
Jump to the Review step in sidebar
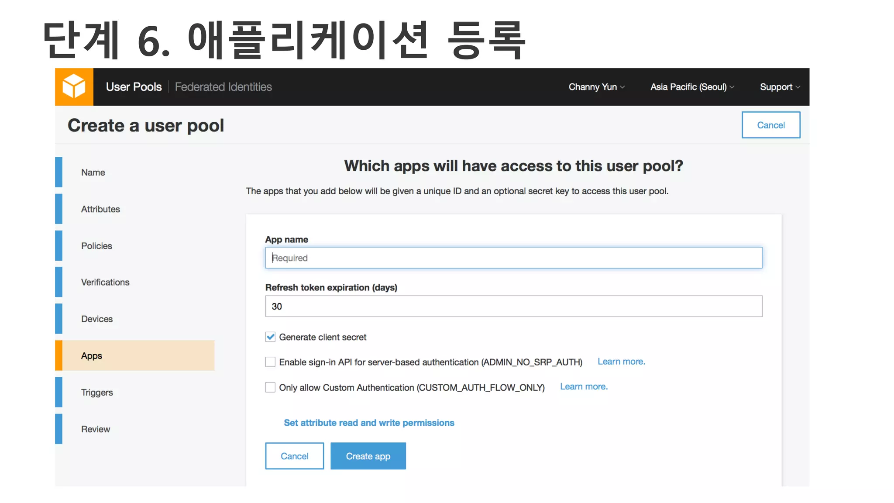(x=96, y=429)
